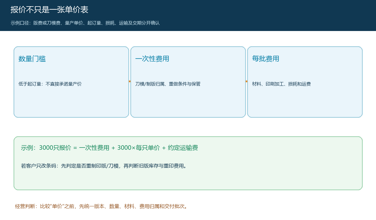Select the subtitle starting with 示例口径
The image size is (376, 220).
[x=85, y=23]
